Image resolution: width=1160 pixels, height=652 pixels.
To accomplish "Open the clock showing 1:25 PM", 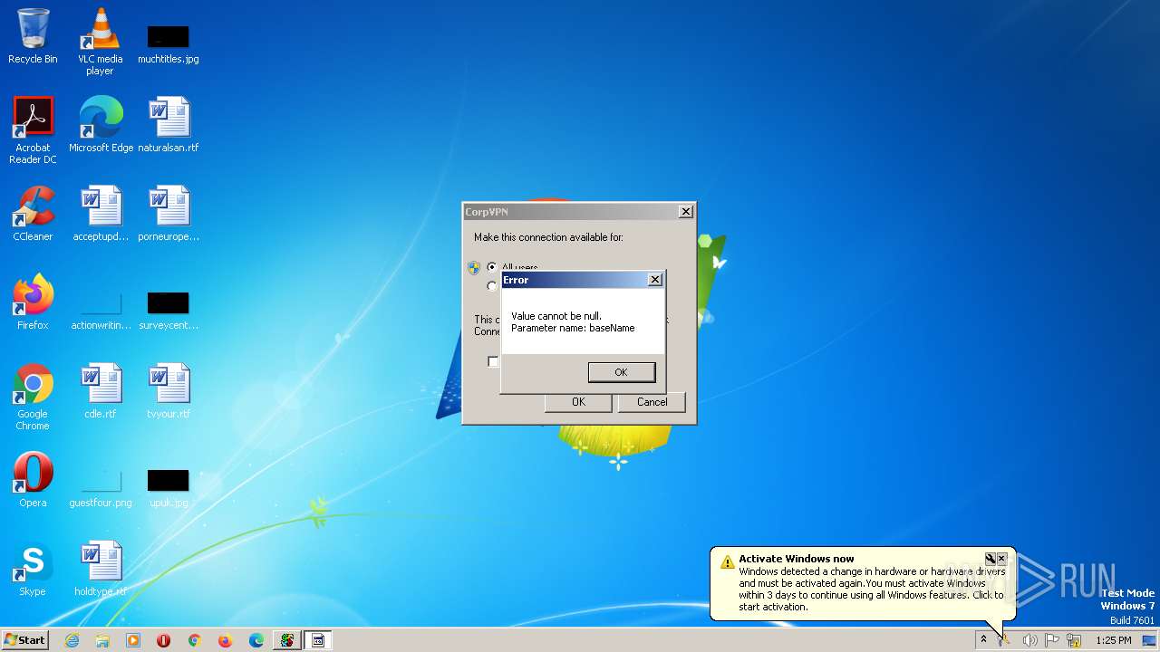I will [1113, 640].
